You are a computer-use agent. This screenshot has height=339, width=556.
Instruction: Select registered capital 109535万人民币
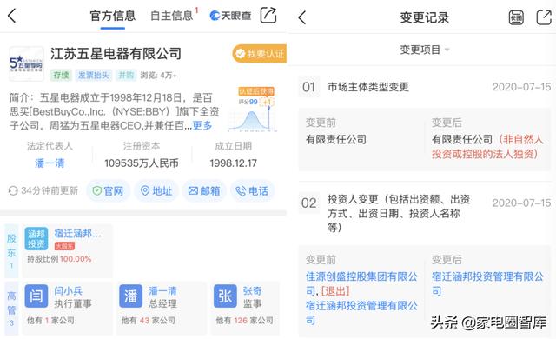141,163
